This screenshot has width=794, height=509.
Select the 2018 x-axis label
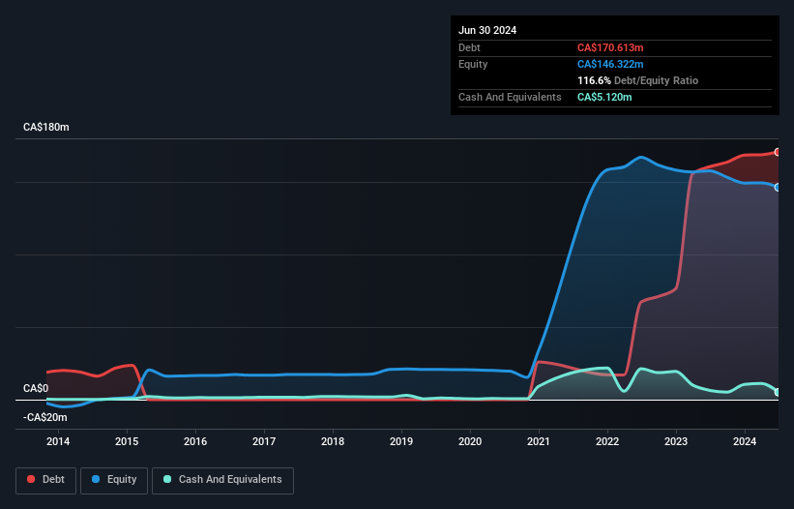[x=333, y=441]
